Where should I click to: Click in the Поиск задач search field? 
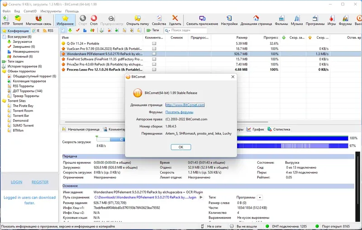click(188, 30)
